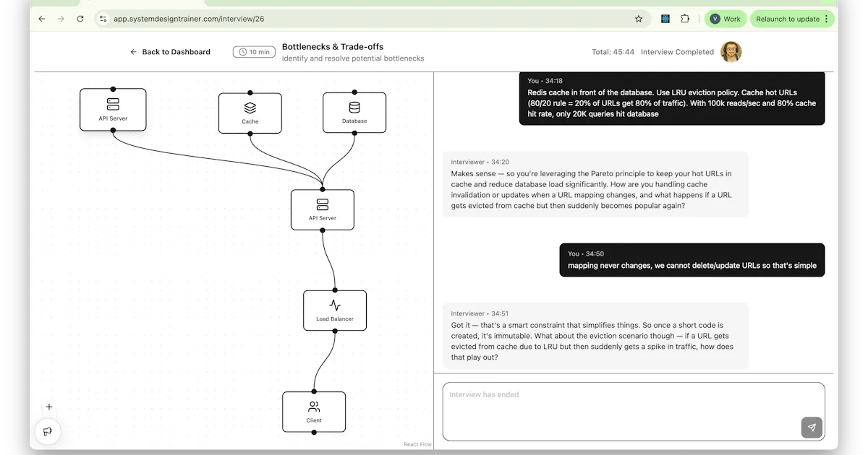Select the 'You • 34:18' Redis cache message
This screenshot has height=455, width=868.
(672, 98)
